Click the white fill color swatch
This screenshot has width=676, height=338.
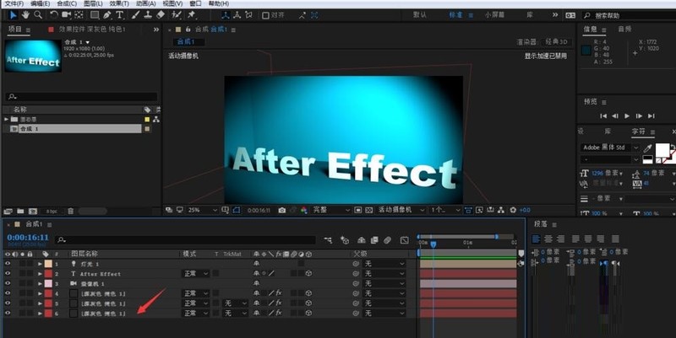(662, 151)
